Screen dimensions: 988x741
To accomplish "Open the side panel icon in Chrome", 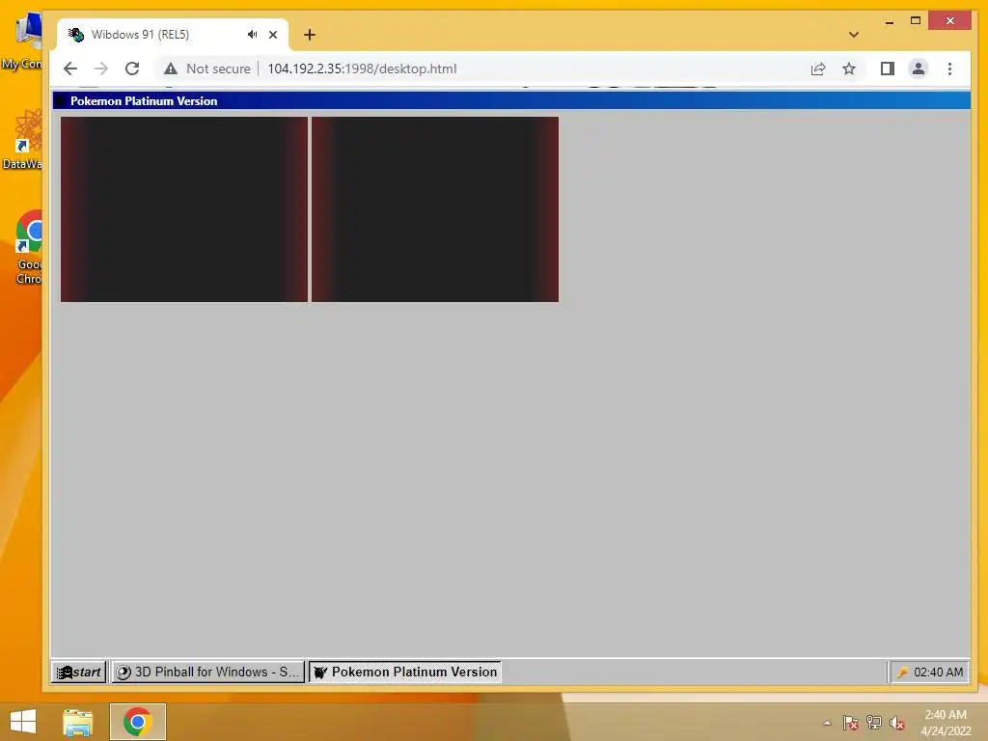I will point(888,69).
